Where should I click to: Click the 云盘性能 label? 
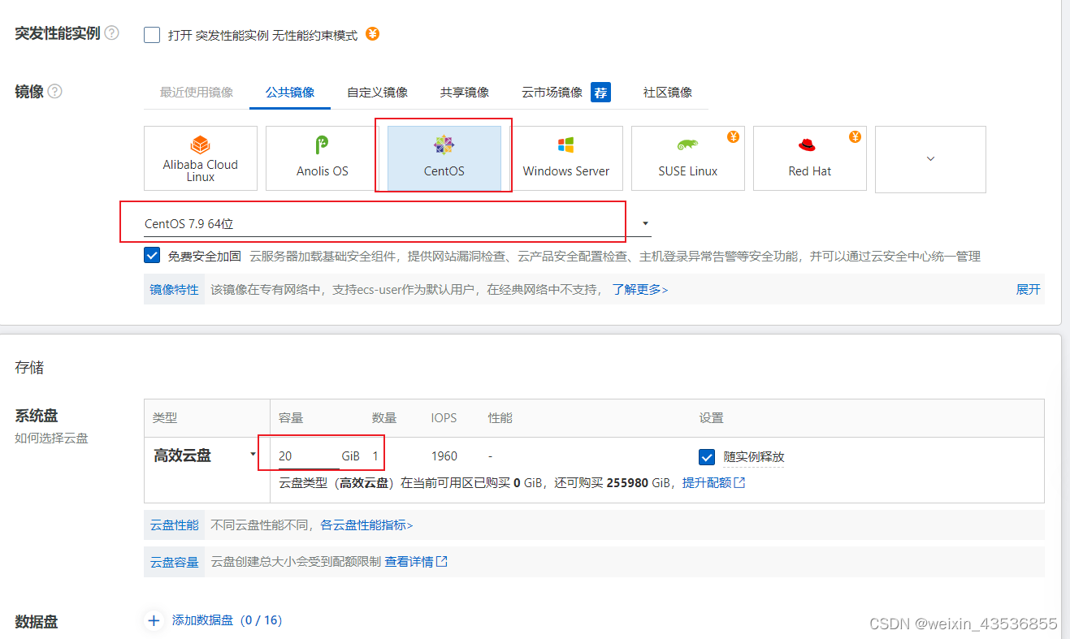175,525
